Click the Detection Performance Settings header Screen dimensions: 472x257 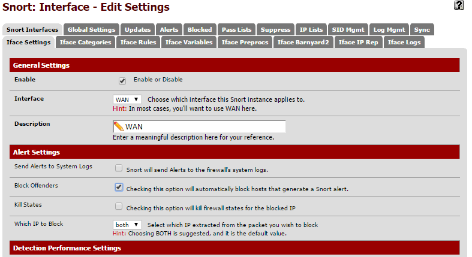tap(235, 248)
